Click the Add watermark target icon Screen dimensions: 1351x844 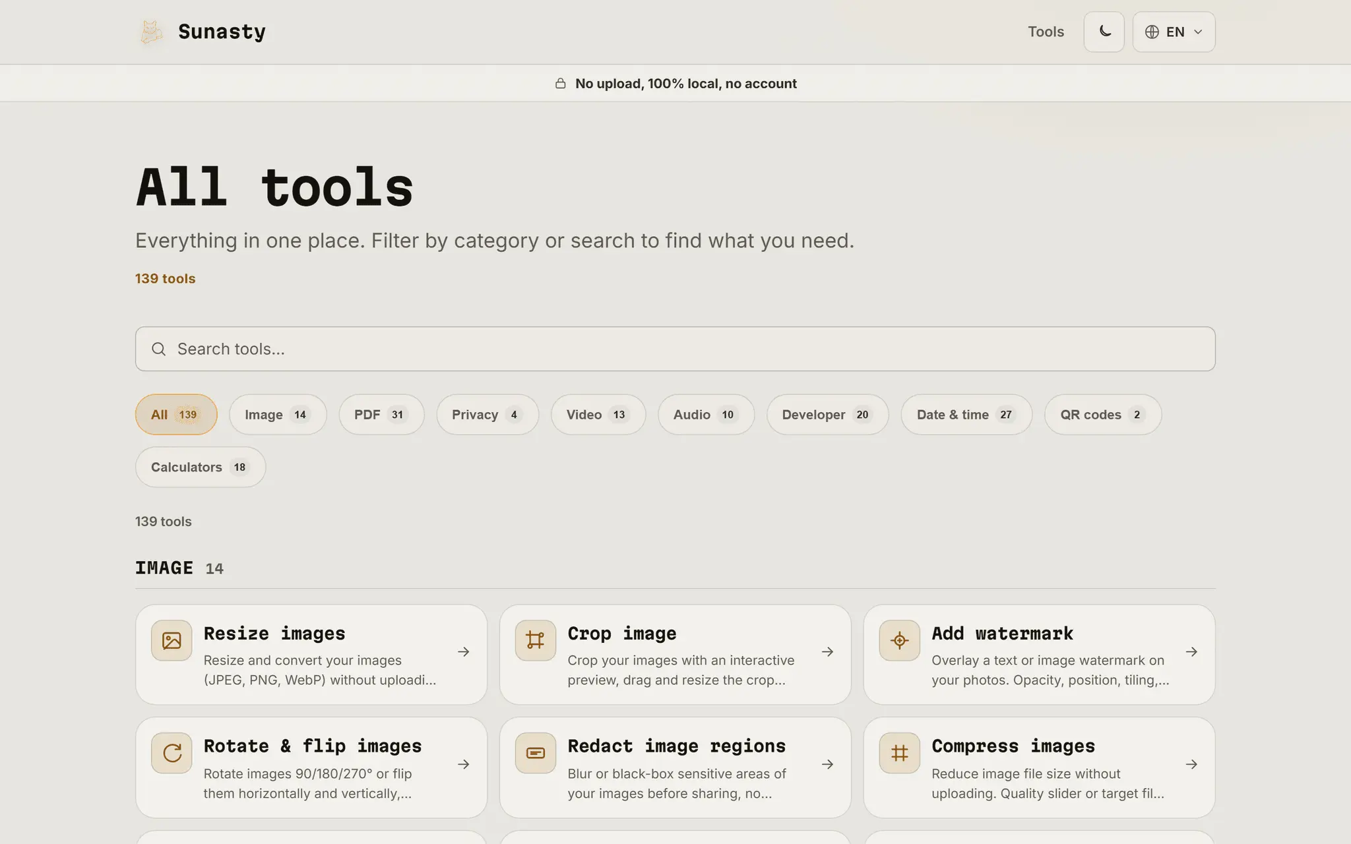[900, 640]
